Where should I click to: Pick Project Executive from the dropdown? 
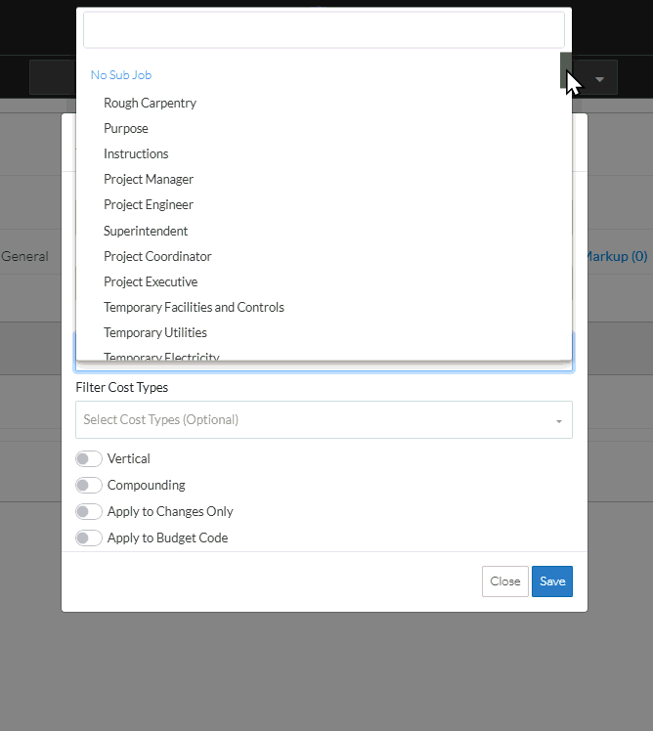(x=151, y=281)
